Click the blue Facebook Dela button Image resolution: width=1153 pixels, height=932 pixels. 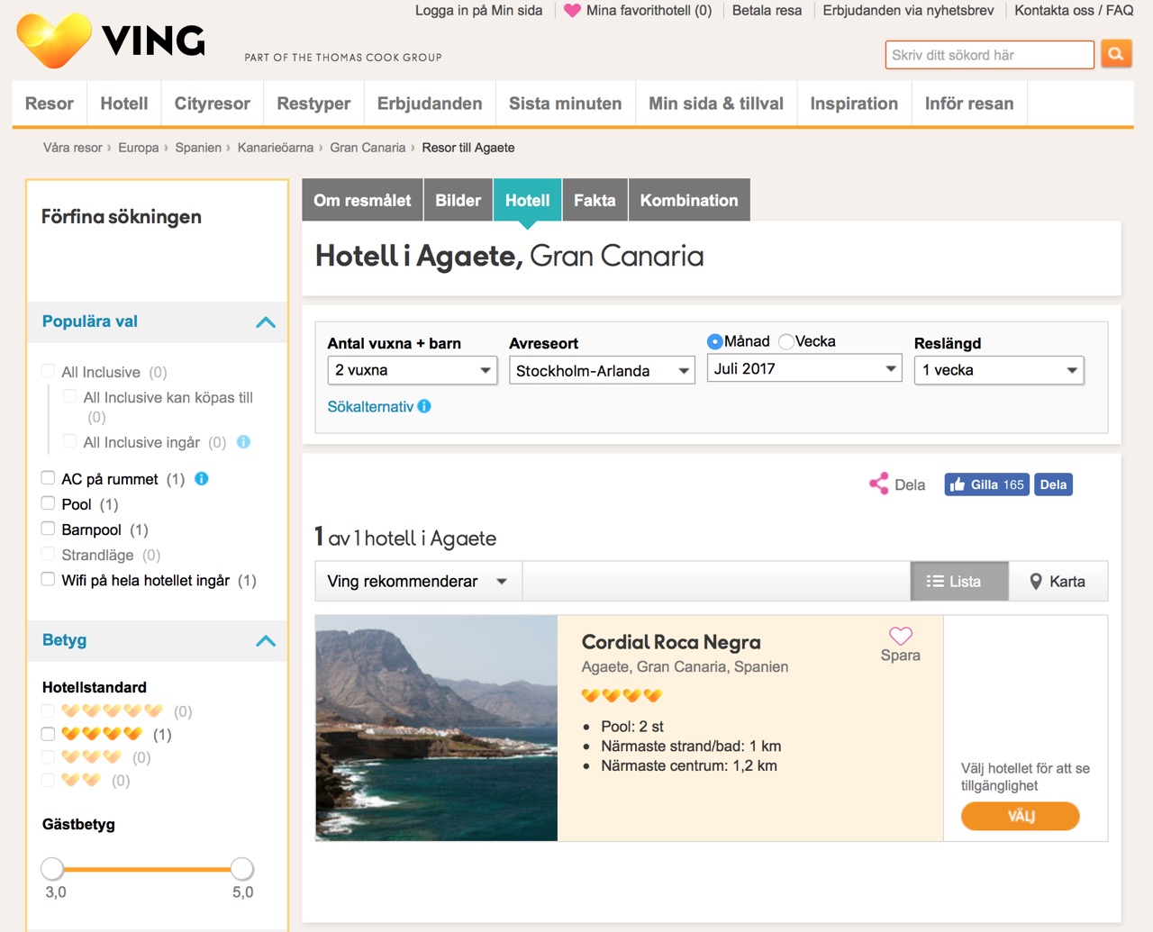[1053, 484]
